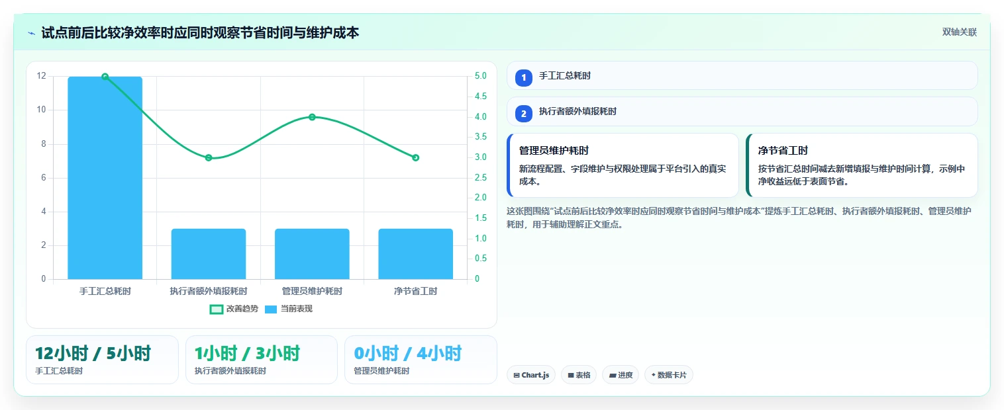The height and width of the screenshot is (410, 1004).
Task: Click trend point above 执行者额外填报耗时 bar
Action: point(209,157)
